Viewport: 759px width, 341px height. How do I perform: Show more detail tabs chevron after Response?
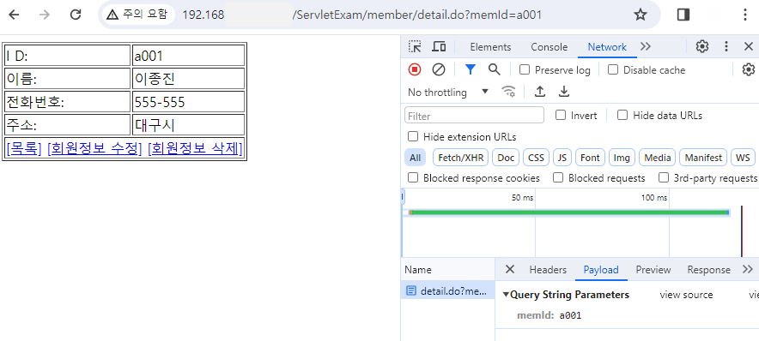(747, 269)
